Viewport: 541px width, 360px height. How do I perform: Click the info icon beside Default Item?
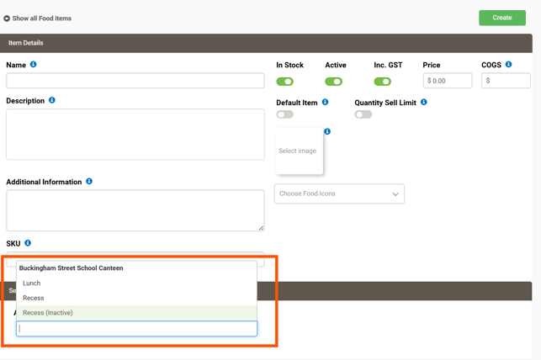pos(325,103)
